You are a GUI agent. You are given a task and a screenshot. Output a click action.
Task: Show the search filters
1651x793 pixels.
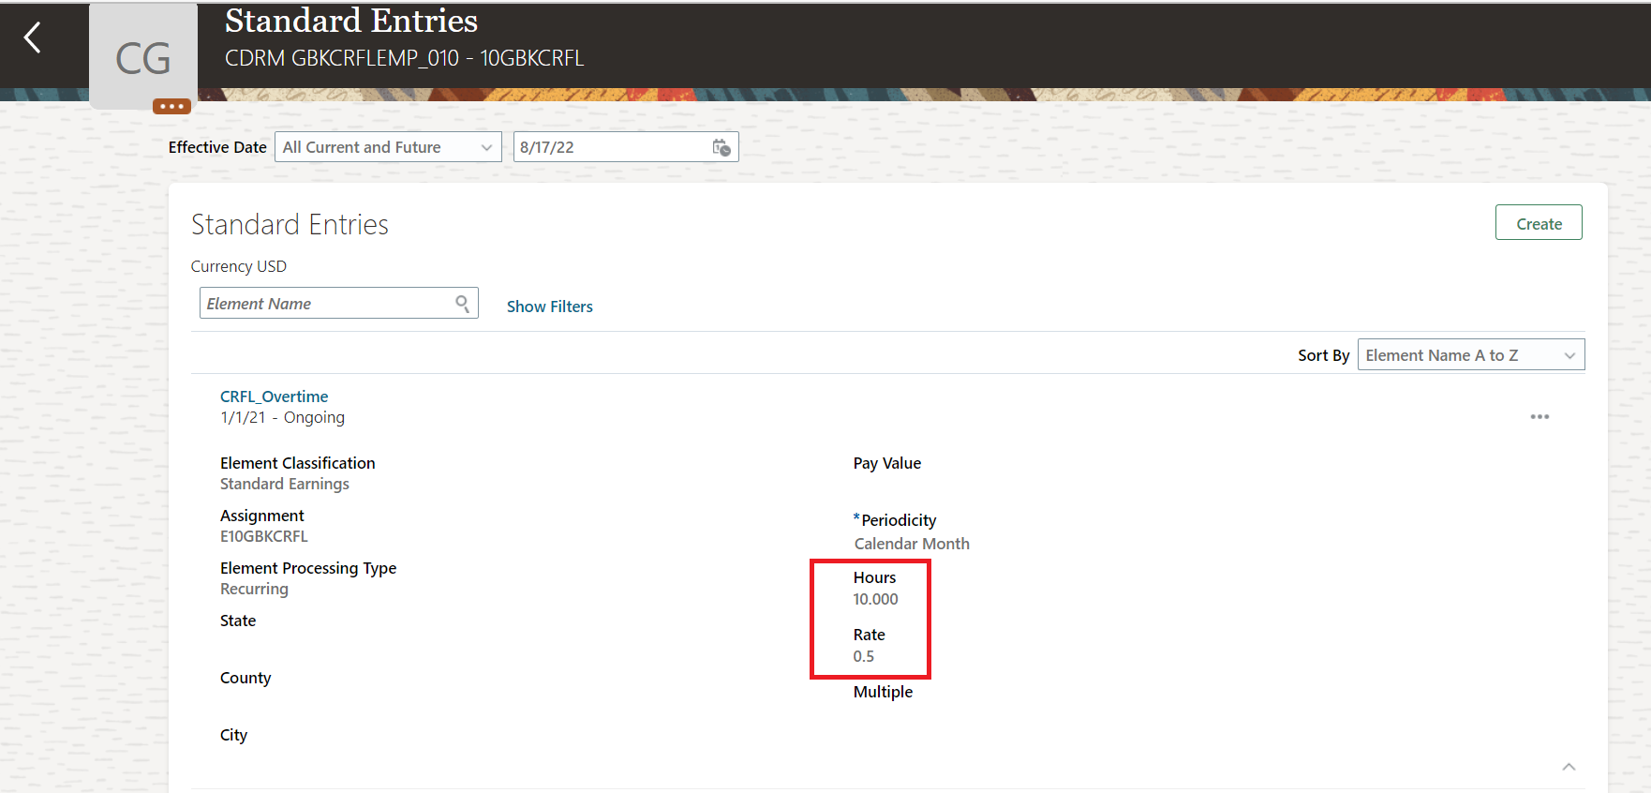550,307
